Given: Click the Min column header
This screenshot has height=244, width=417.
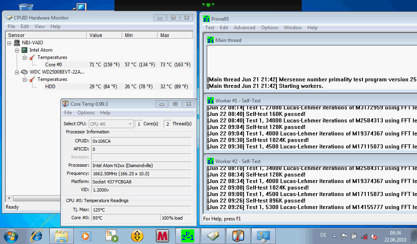Looking at the screenshot, I should pyautogui.click(x=140, y=35).
